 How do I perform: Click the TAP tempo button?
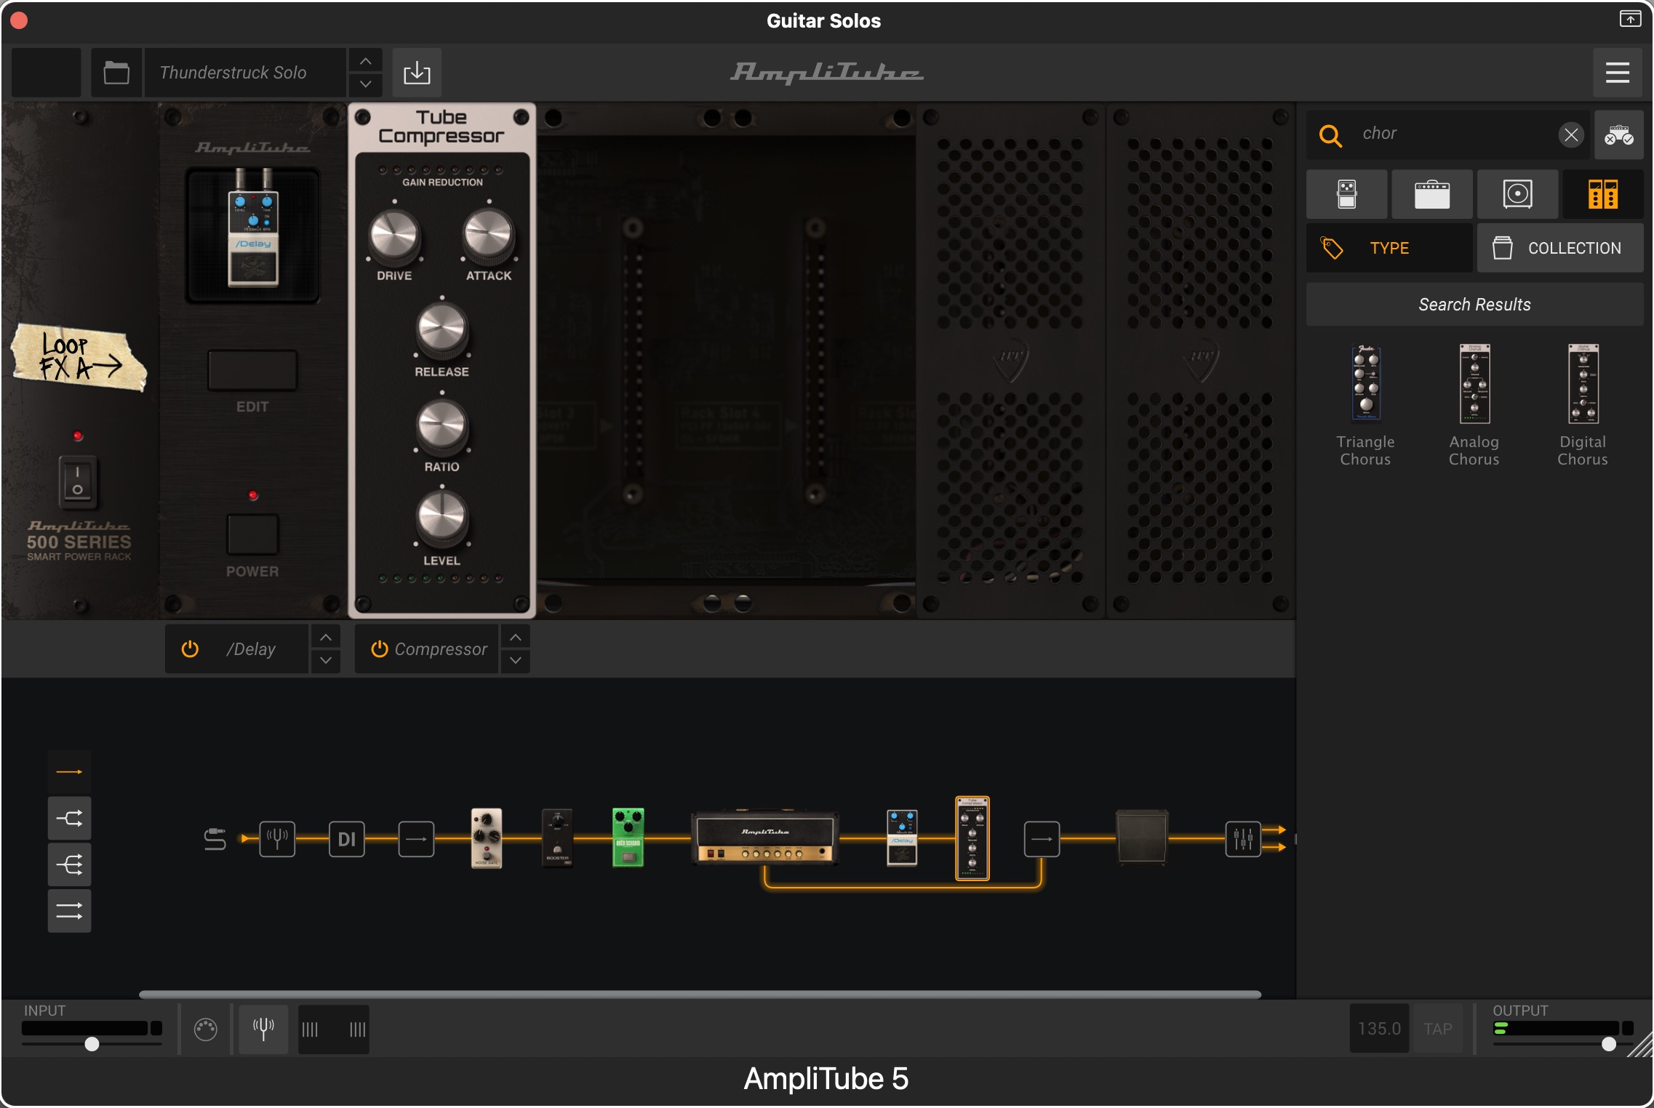[x=1438, y=1029]
